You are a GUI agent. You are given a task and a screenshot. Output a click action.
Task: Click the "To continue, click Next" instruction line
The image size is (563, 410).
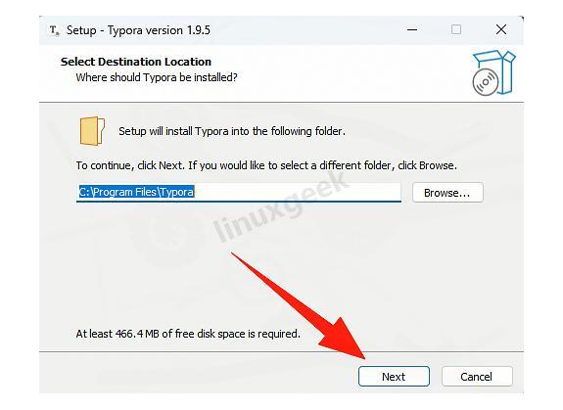pyautogui.click(x=266, y=165)
